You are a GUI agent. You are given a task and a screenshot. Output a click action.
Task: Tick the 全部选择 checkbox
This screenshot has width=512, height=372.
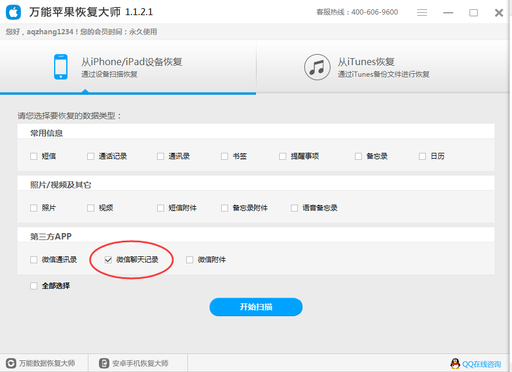34,286
